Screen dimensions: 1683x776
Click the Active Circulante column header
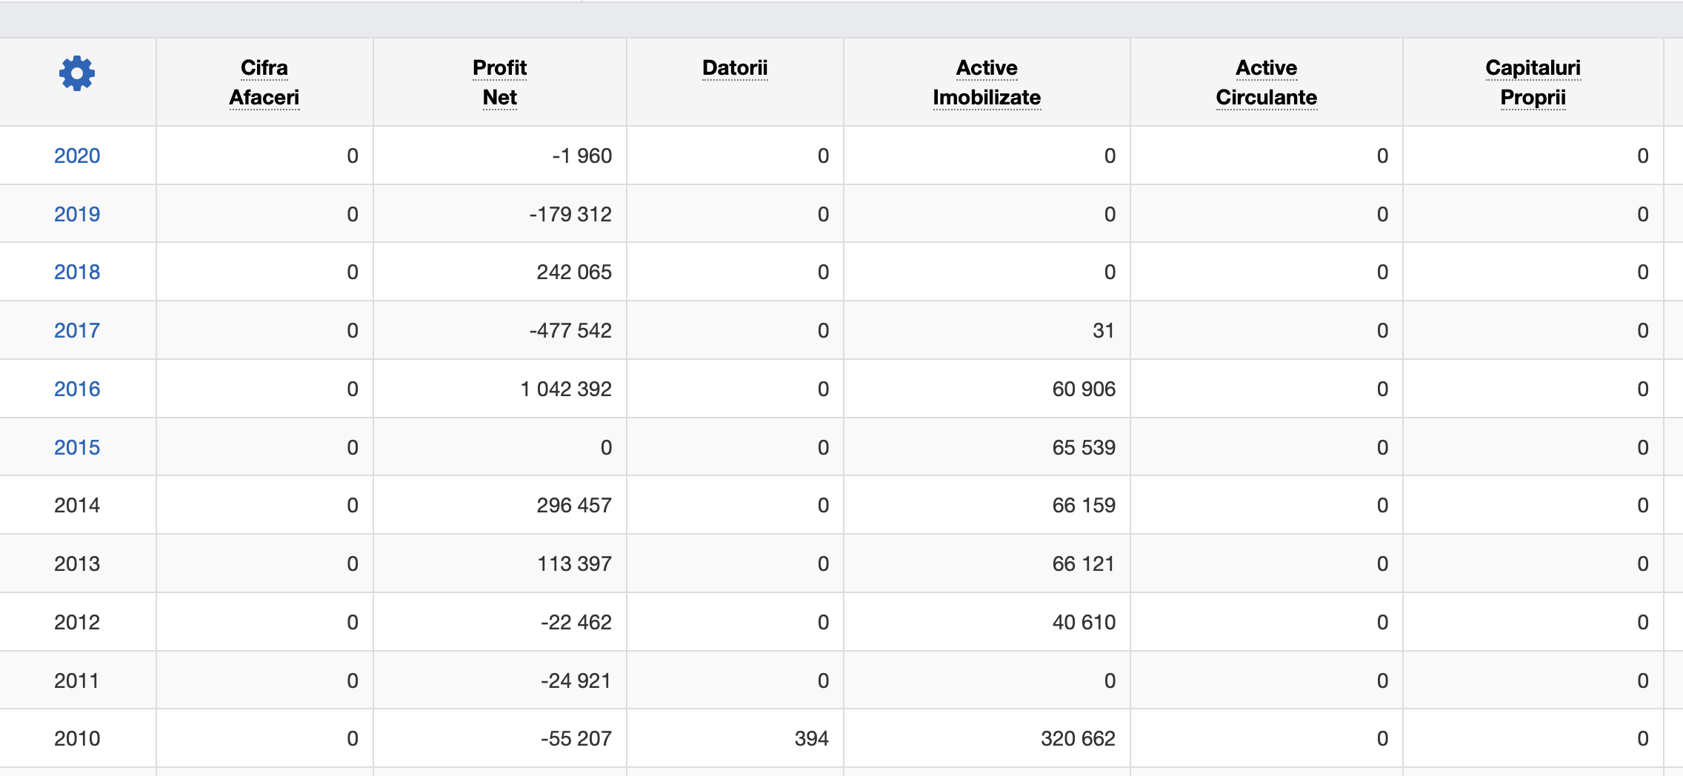click(x=1267, y=82)
